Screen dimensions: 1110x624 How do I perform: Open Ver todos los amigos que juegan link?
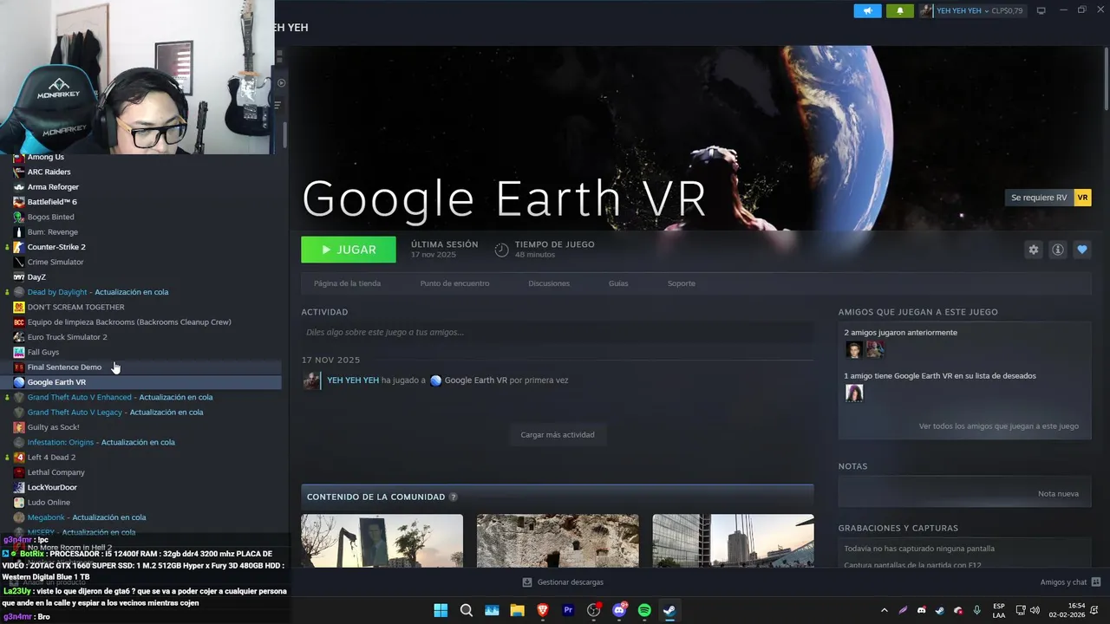pyautogui.click(x=999, y=426)
